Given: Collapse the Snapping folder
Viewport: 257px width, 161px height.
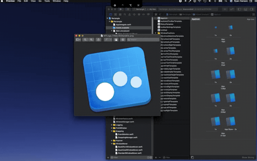Looking at the screenshot, I should click(112, 131).
